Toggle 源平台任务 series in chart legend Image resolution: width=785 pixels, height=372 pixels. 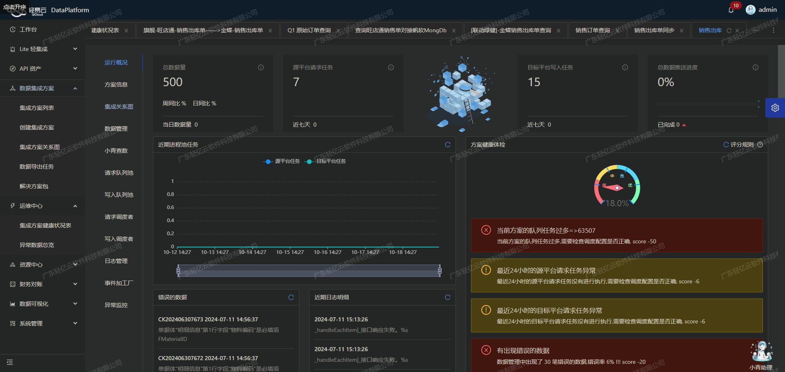click(281, 161)
